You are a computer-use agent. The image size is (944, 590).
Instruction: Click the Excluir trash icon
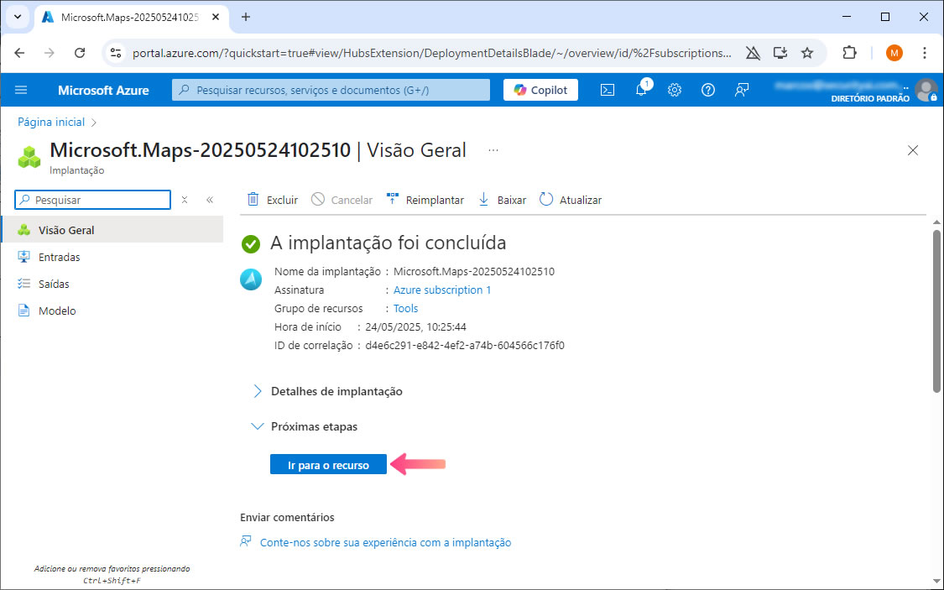click(x=253, y=199)
